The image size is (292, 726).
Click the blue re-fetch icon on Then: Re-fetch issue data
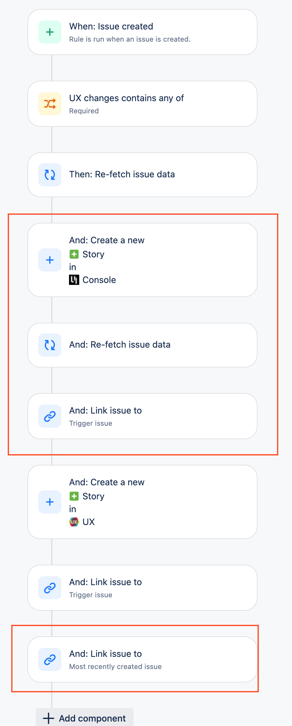point(50,174)
